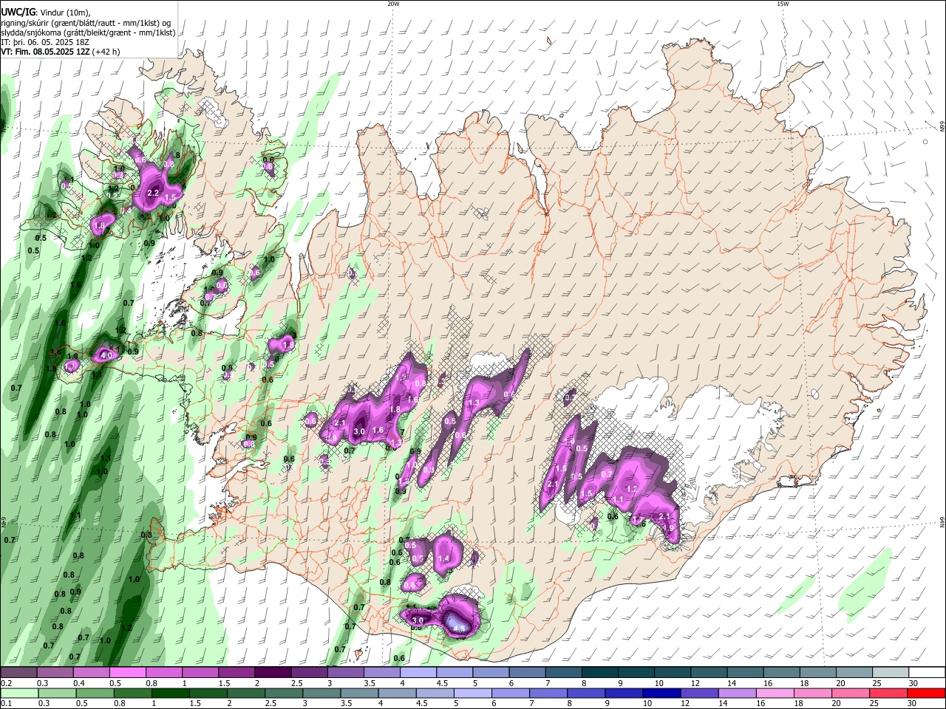946x709 pixels.
Task: Click the light purple rain swatch starting at 14
Action: coord(736,693)
